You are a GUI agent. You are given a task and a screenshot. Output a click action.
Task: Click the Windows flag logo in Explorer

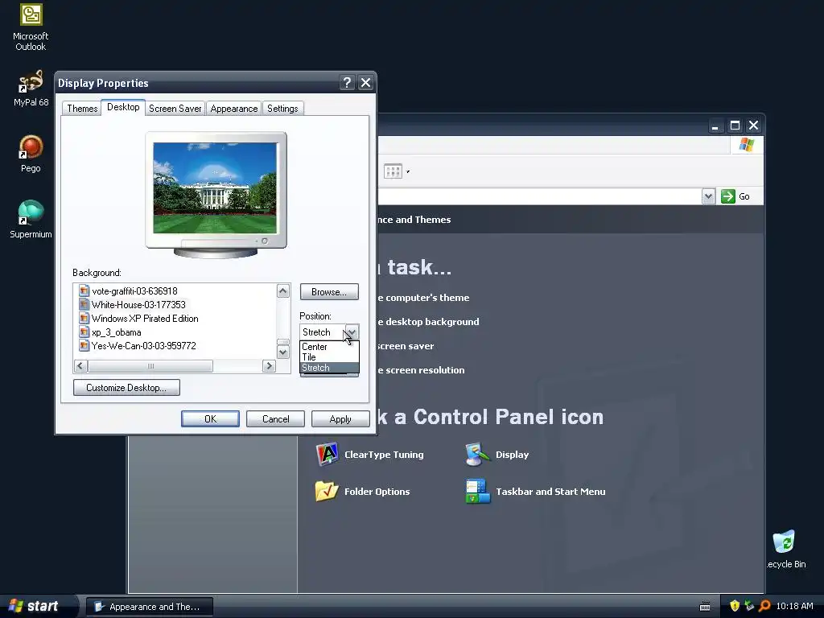click(746, 145)
